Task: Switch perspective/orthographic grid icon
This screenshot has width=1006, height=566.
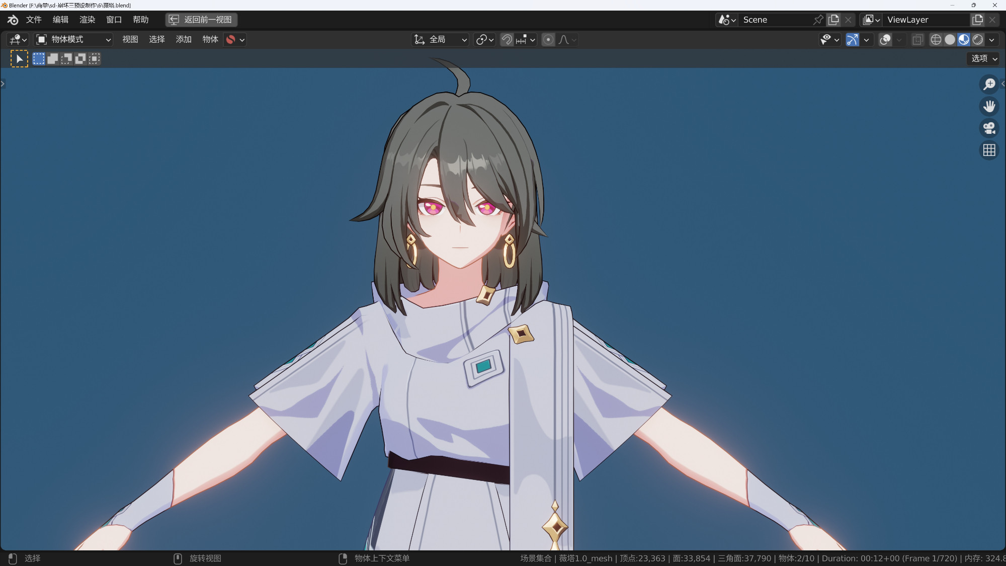Action: tap(989, 150)
